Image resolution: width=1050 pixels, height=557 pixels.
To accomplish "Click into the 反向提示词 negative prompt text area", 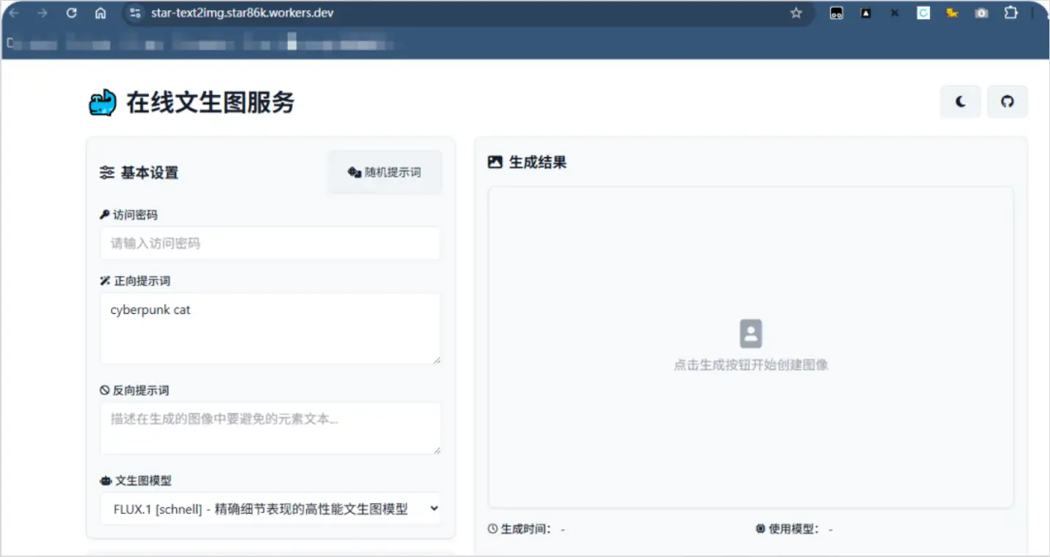I will 270,429.
